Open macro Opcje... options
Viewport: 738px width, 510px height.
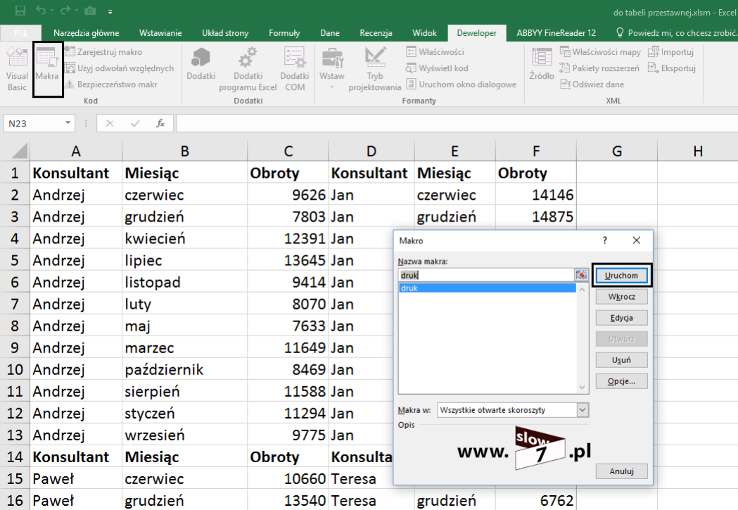[622, 381]
